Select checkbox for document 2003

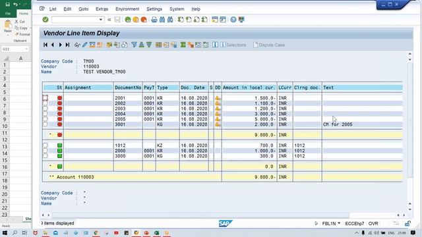tap(45, 109)
